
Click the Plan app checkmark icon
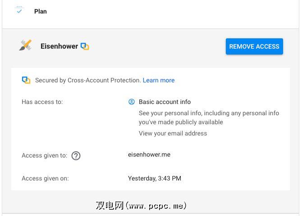click(x=19, y=10)
